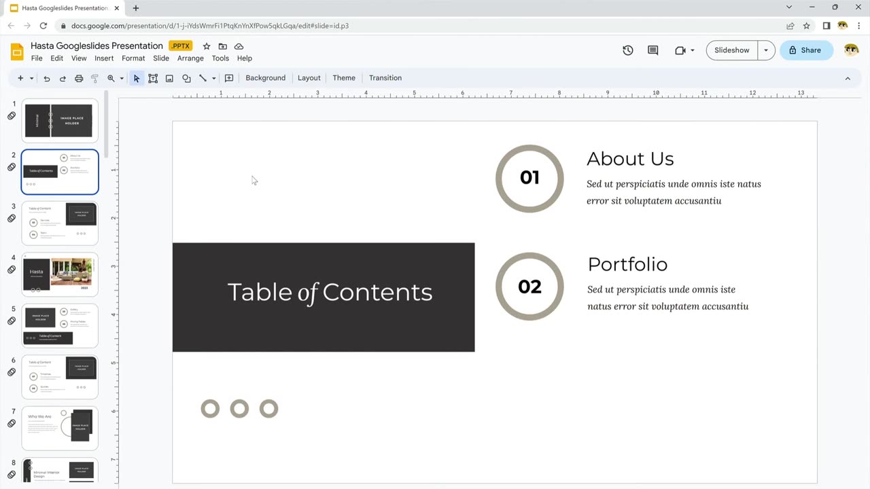The image size is (870, 489).
Task: Click the Portfolio heading
Action: point(627,264)
